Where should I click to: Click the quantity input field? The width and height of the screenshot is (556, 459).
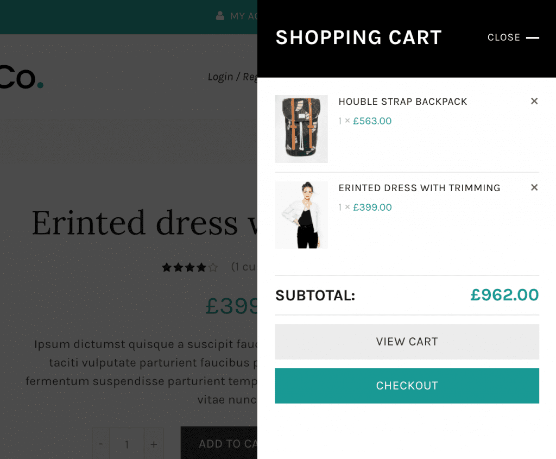pyautogui.click(x=127, y=444)
